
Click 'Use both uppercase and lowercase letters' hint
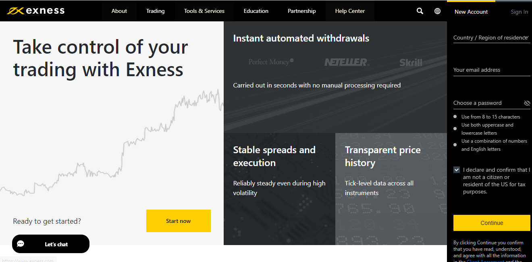coord(487,129)
